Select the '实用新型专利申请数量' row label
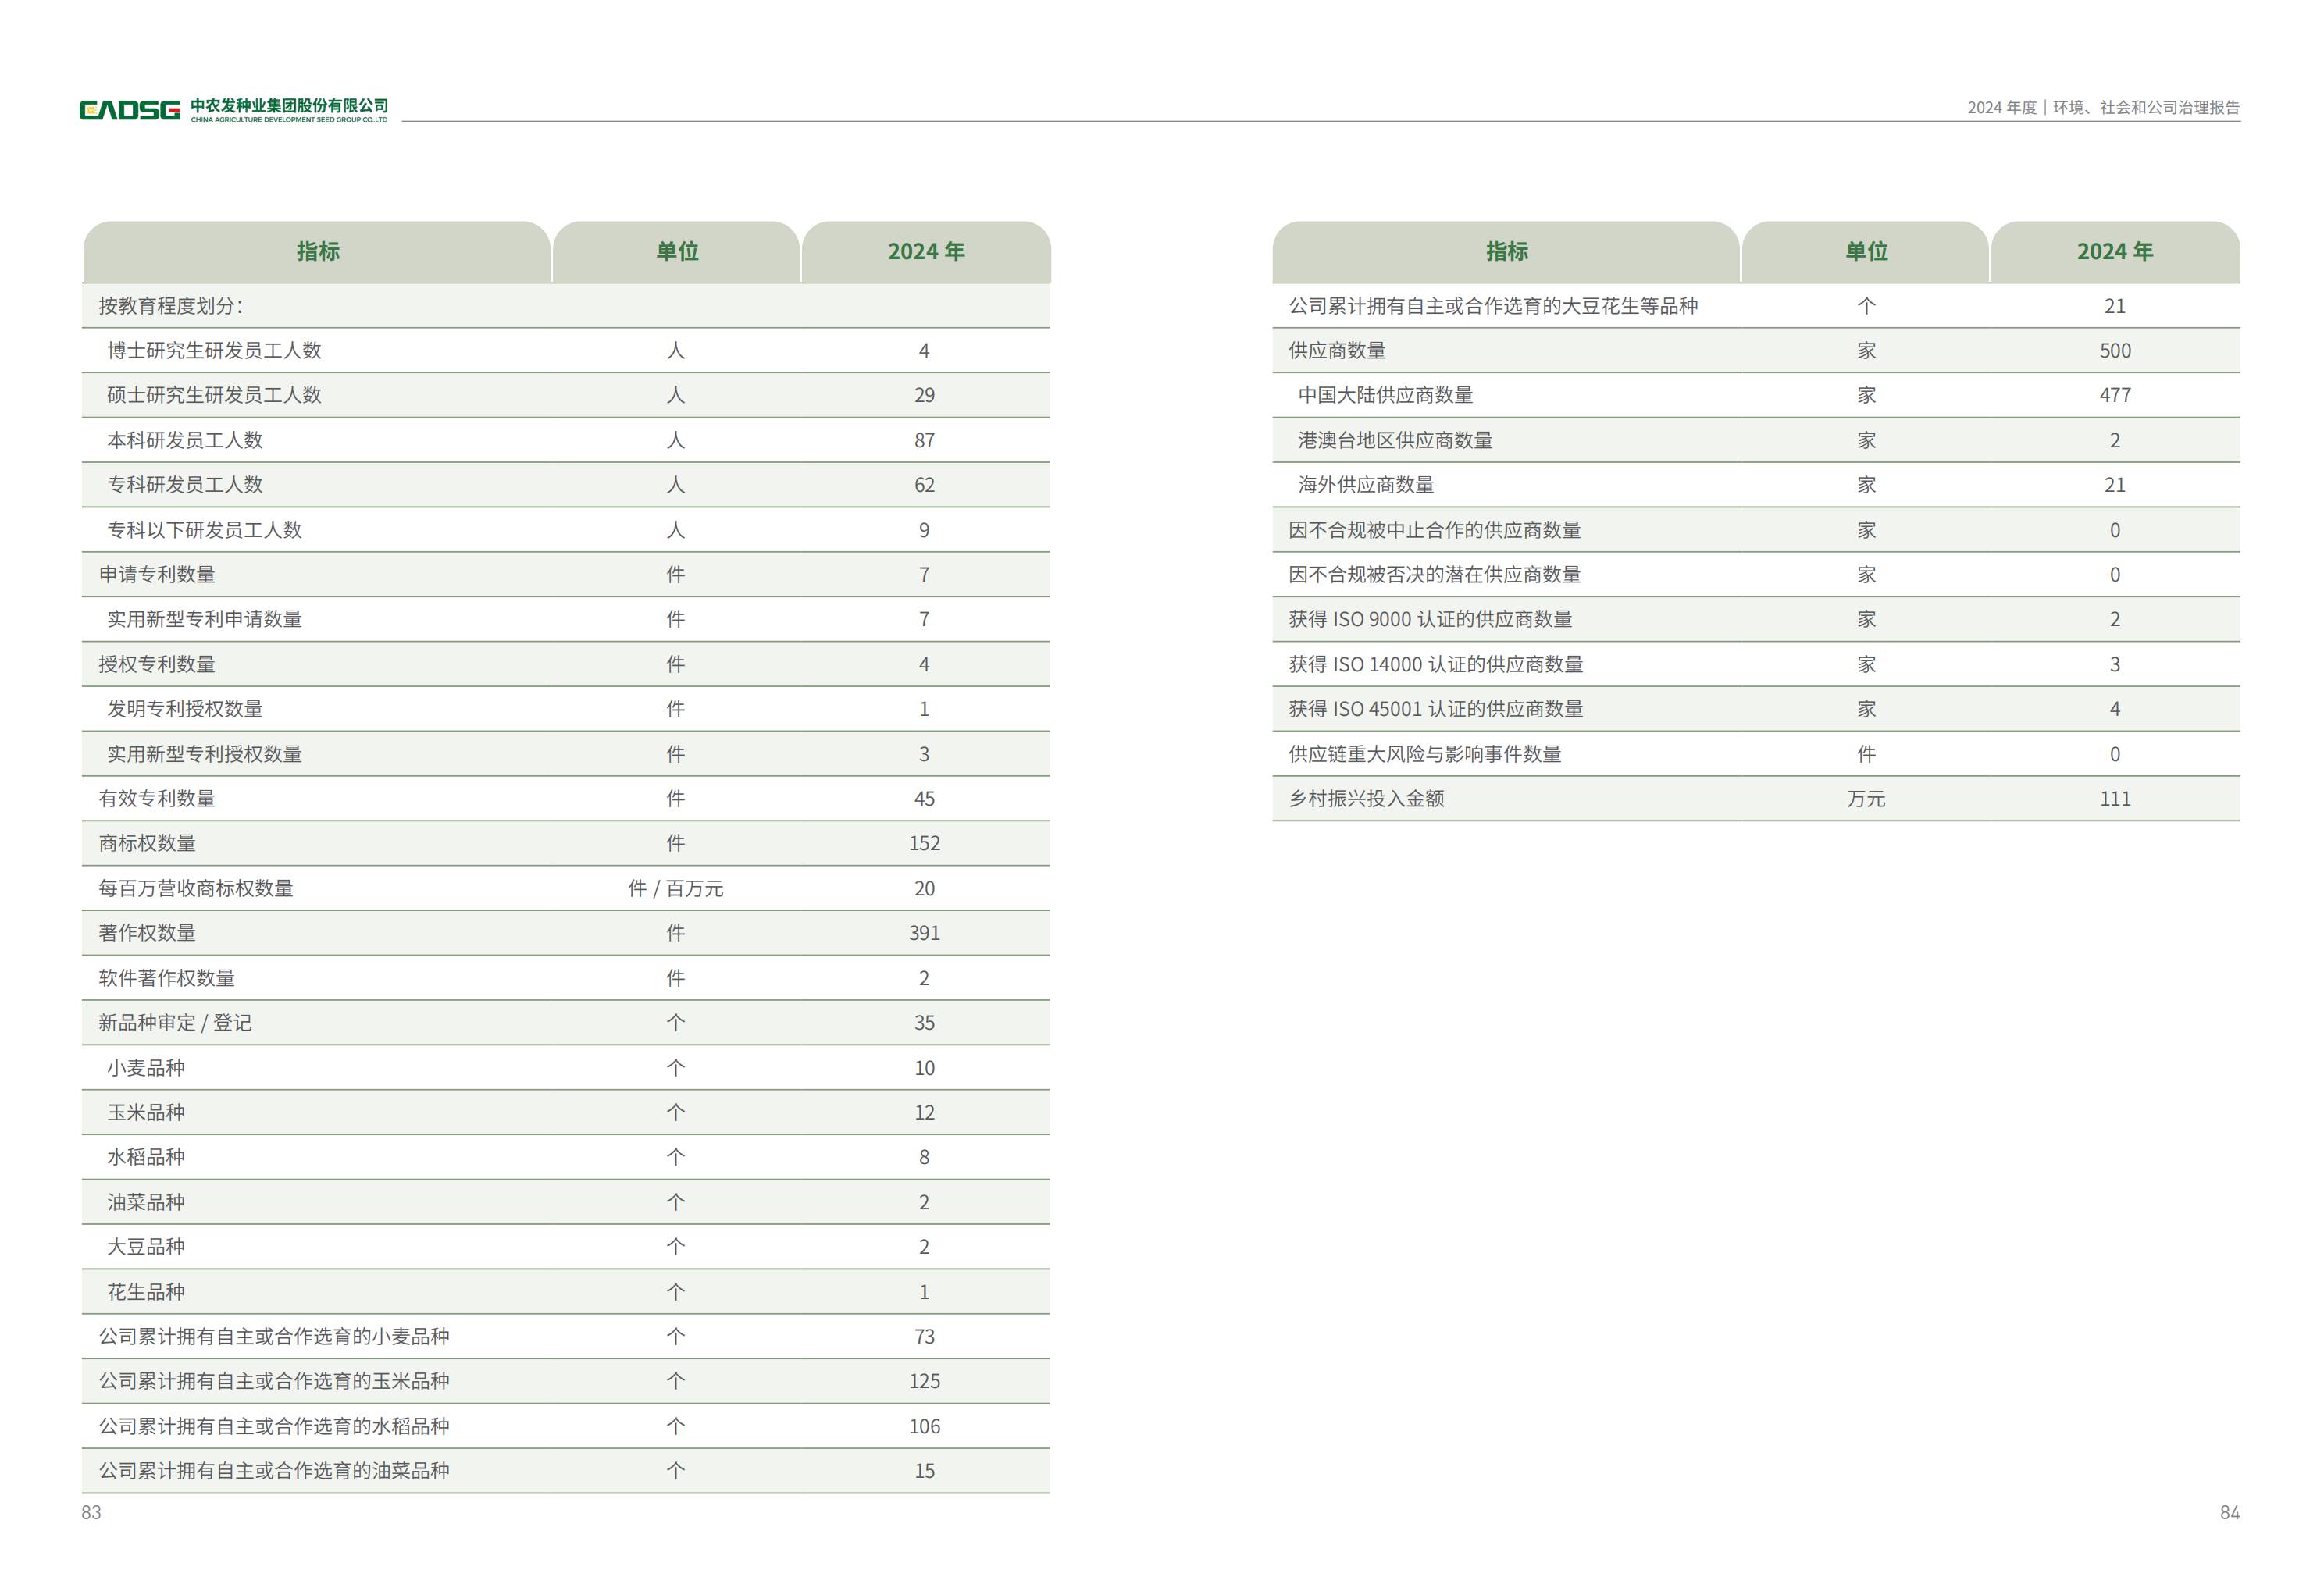The image size is (2324, 1577). point(204,619)
